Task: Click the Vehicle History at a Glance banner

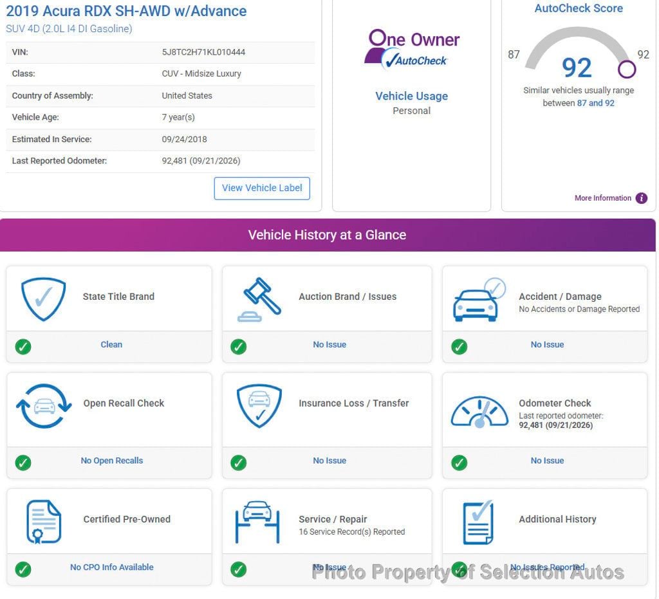Action: coord(328,235)
